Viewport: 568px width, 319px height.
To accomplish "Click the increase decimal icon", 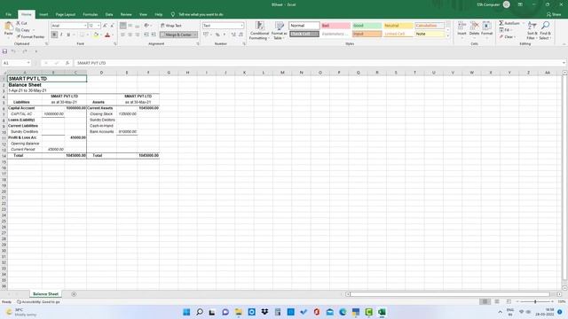I will pos(233,35).
